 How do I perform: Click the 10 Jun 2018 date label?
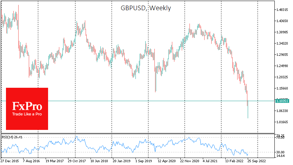pos(99,161)
